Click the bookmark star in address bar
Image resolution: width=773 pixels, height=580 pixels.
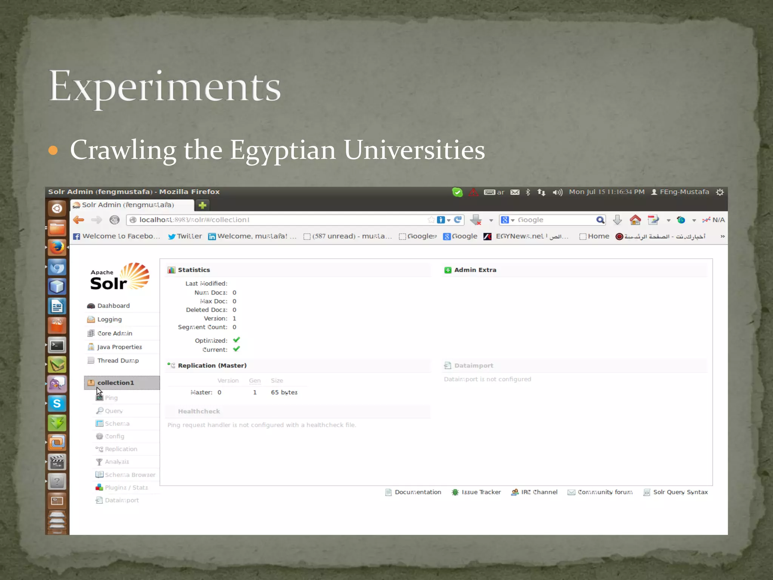click(431, 220)
